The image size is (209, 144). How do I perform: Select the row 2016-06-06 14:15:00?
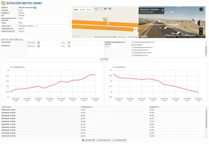(103, 136)
